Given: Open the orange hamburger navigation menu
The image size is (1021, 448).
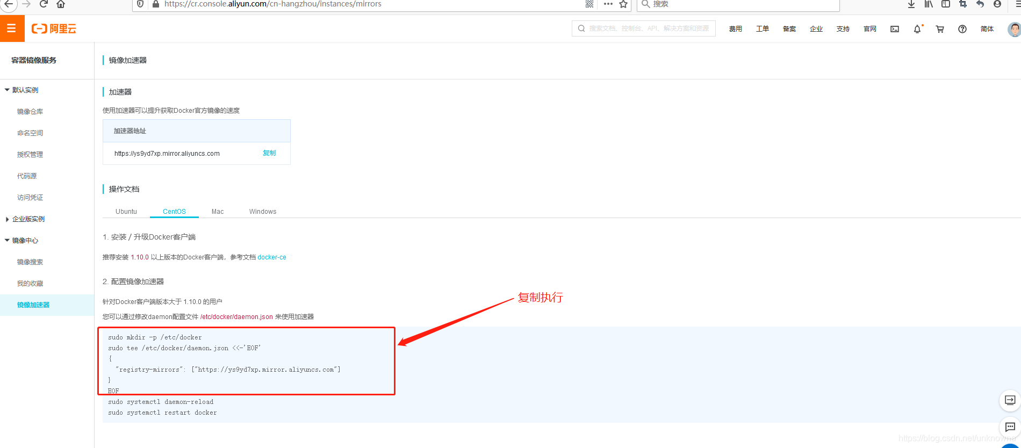Looking at the screenshot, I should click(12, 28).
